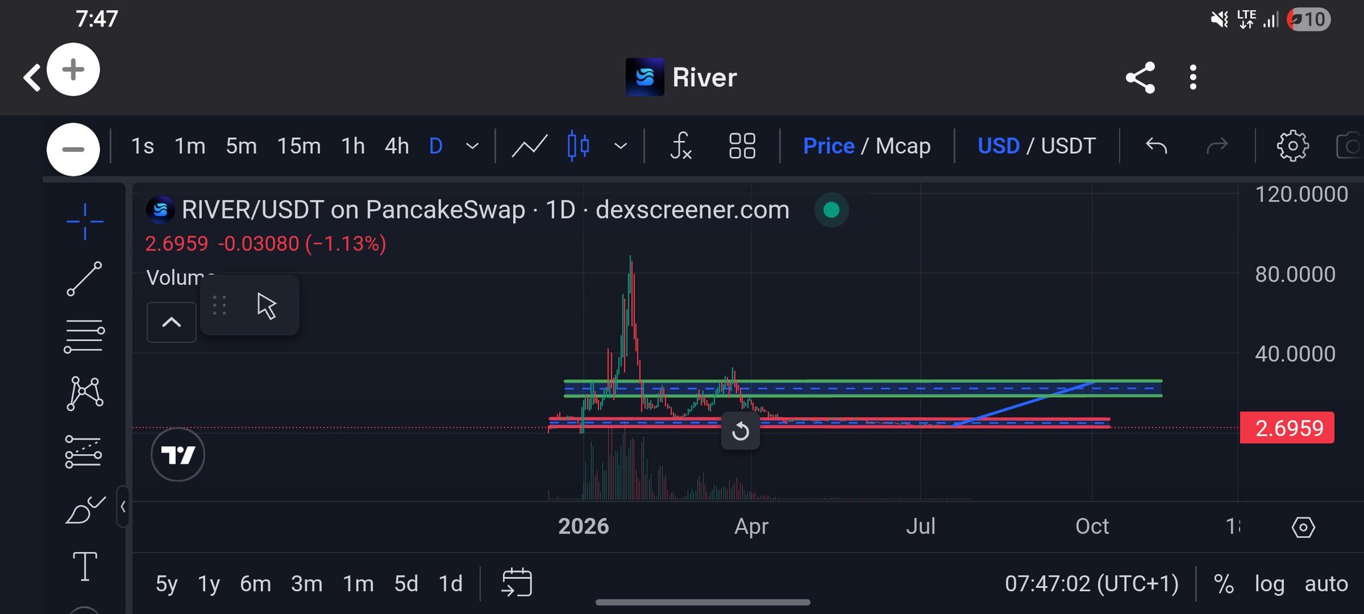Viewport: 1364px width, 614px height.
Task: Toggle log scale on price axis
Action: point(1269,584)
